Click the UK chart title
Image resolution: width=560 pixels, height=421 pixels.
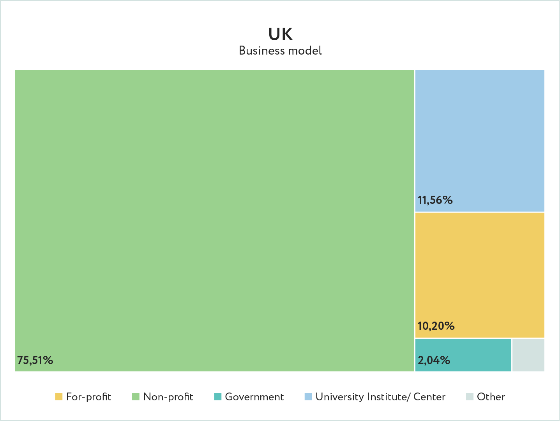pyautogui.click(x=280, y=34)
